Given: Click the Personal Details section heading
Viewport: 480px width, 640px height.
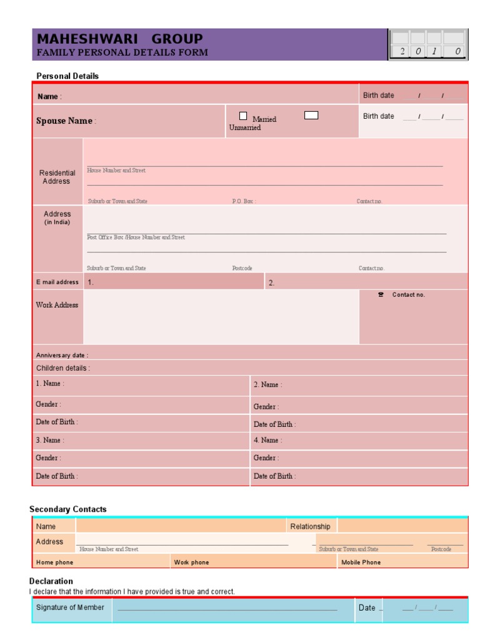Looking at the screenshot, I should (67, 76).
